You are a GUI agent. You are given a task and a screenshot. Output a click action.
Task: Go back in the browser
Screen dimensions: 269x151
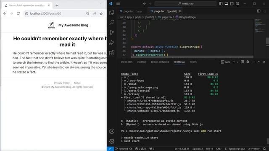(x=5, y=13)
